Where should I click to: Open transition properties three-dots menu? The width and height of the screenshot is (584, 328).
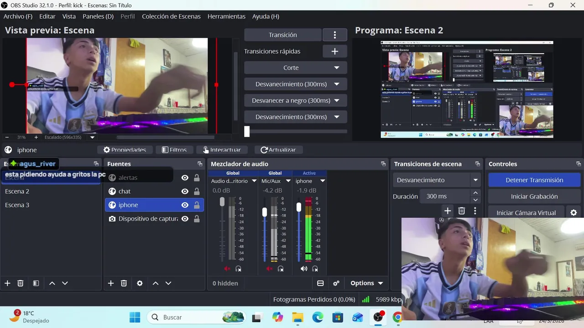click(475, 211)
